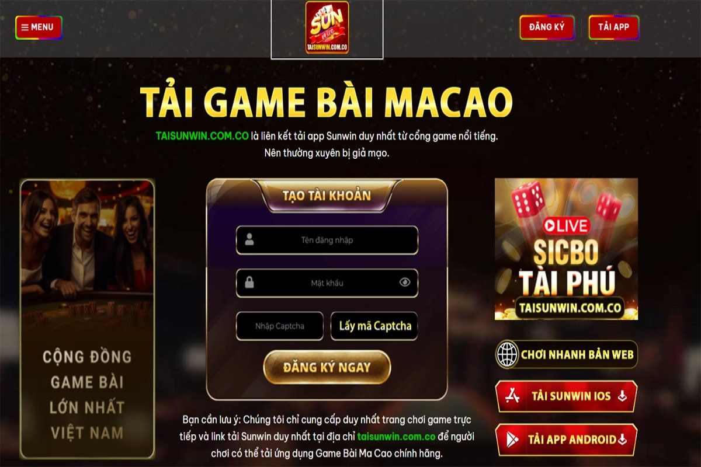
Task: Select the Mật khẩu password field
Action: coord(327,283)
